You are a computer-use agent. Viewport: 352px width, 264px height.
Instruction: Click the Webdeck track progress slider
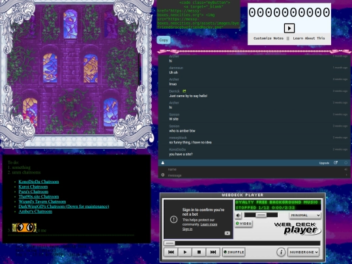tap(242, 243)
